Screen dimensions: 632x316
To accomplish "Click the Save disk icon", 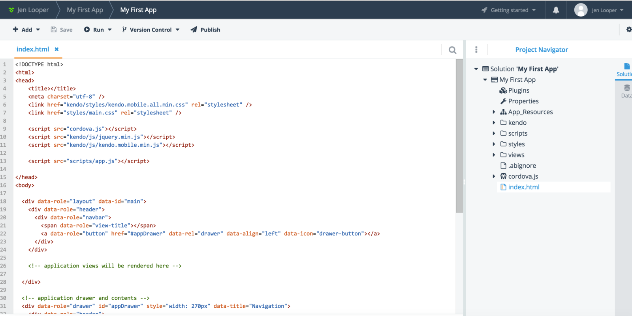I will pos(54,30).
